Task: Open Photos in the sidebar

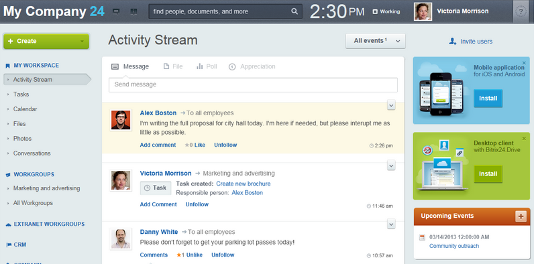Action: tap(22, 139)
